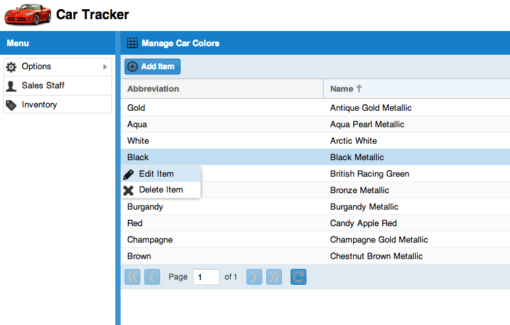
Task: Choose Delete Item from the context menu
Action: (161, 190)
